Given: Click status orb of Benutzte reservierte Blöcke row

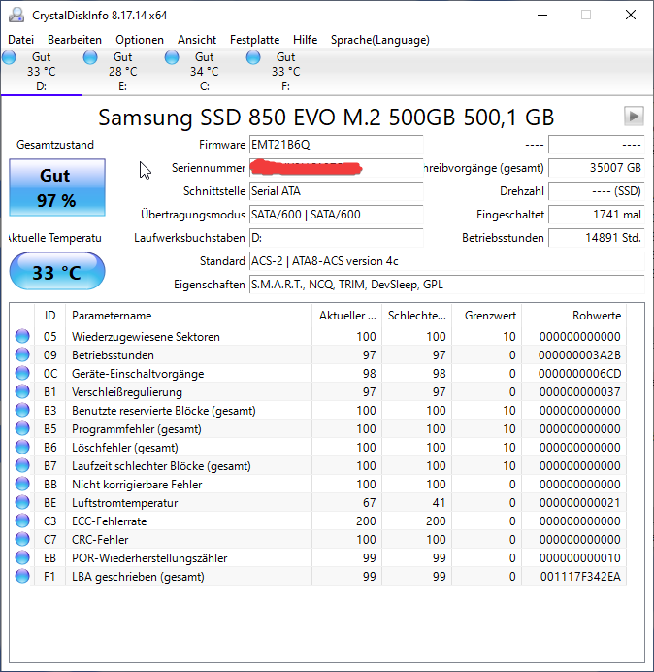Looking at the screenshot, I should coord(22,410).
